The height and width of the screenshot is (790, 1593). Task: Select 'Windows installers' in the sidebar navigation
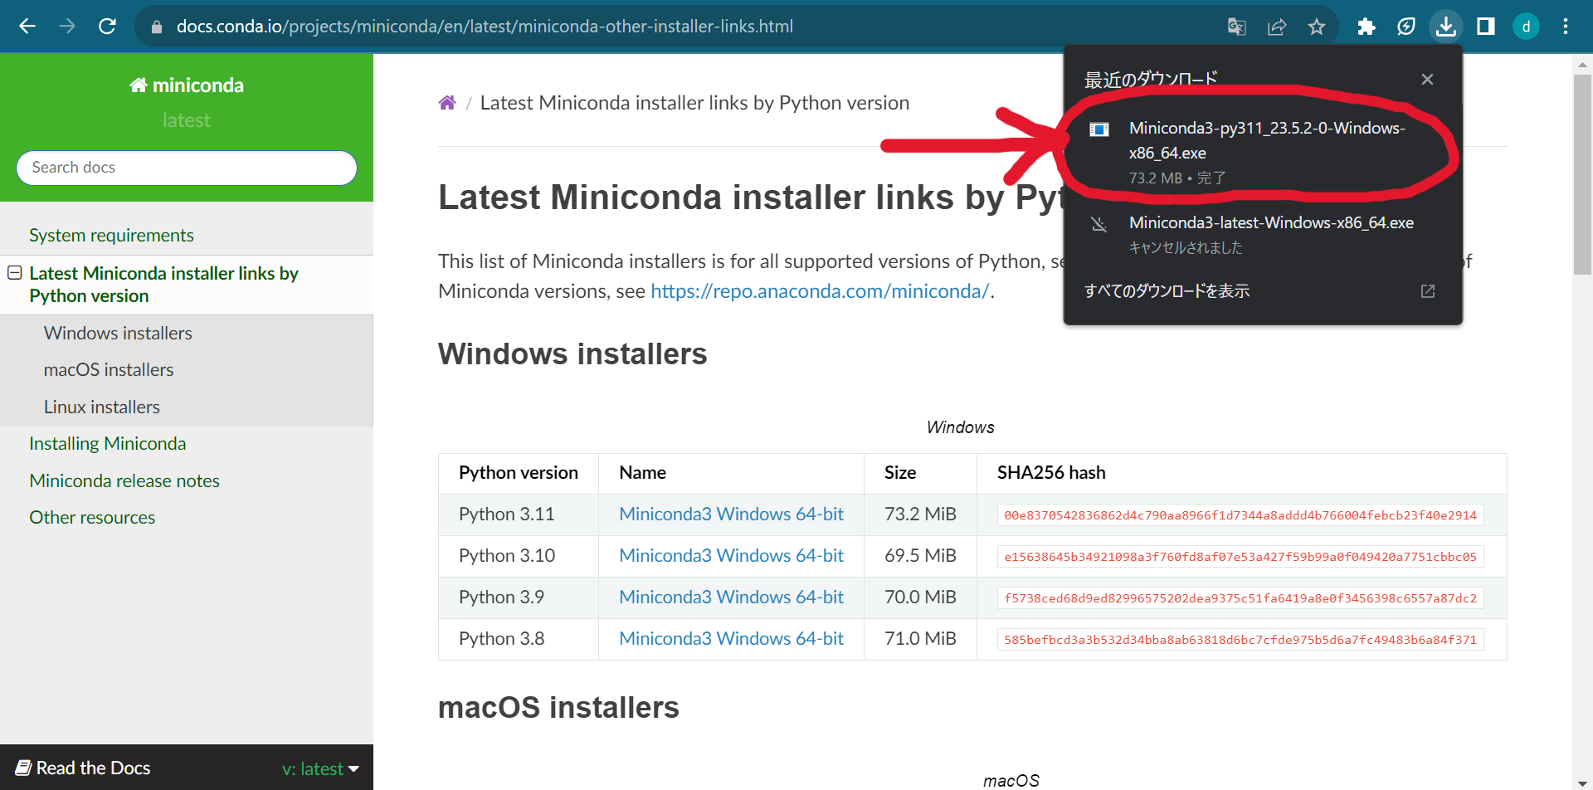pyautogui.click(x=117, y=333)
